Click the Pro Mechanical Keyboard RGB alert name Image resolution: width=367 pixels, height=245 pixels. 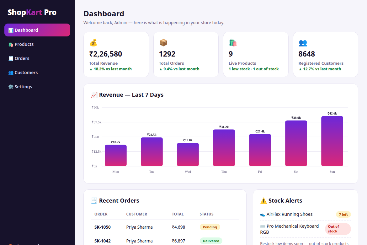(290, 229)
